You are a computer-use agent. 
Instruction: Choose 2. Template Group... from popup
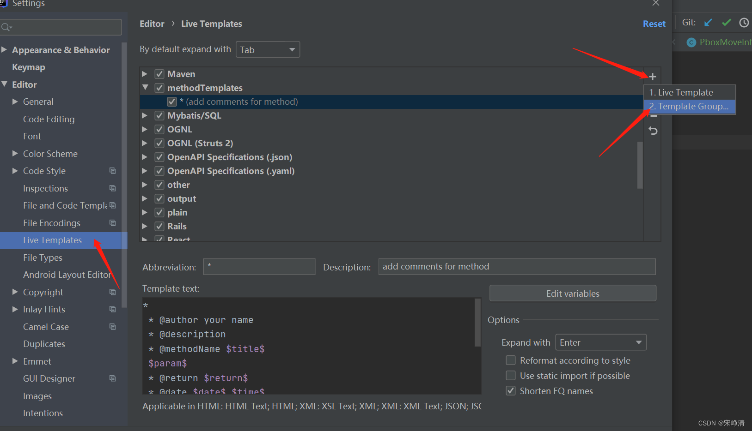690,106
